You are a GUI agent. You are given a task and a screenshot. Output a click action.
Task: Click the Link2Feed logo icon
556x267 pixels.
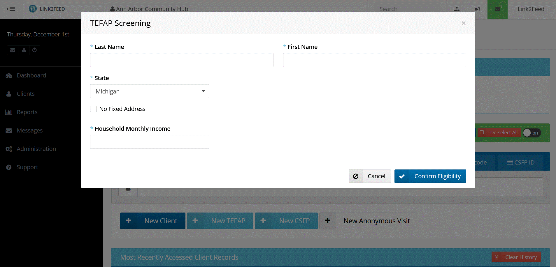(x=33, y=9)
